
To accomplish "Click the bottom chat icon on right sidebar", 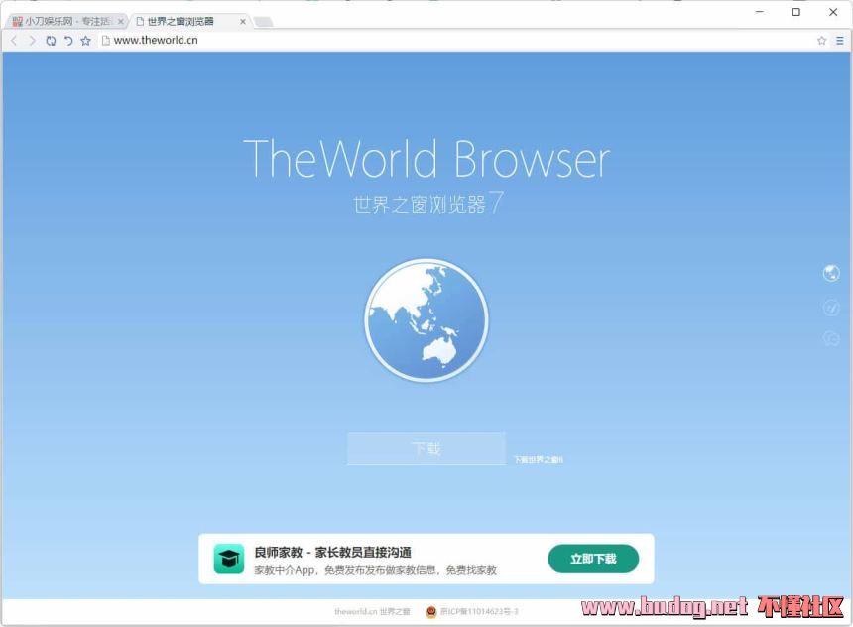I will pyautogui.click(x=831, y=338).
